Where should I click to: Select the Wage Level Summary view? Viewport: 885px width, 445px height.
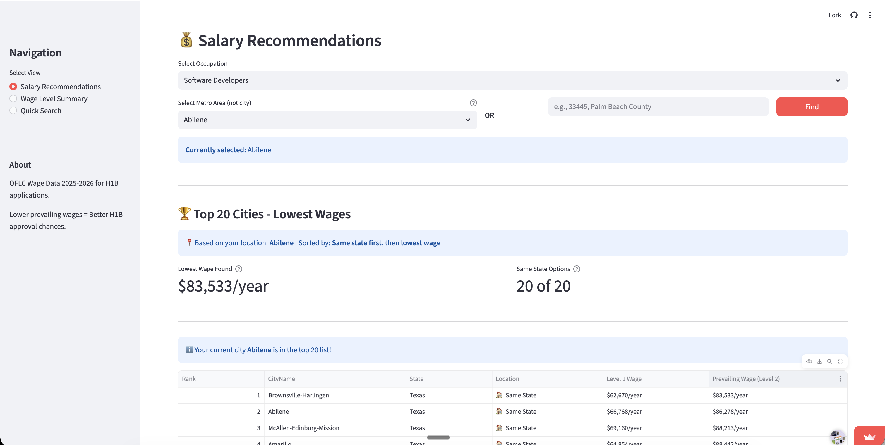click(x=13, y=99)
